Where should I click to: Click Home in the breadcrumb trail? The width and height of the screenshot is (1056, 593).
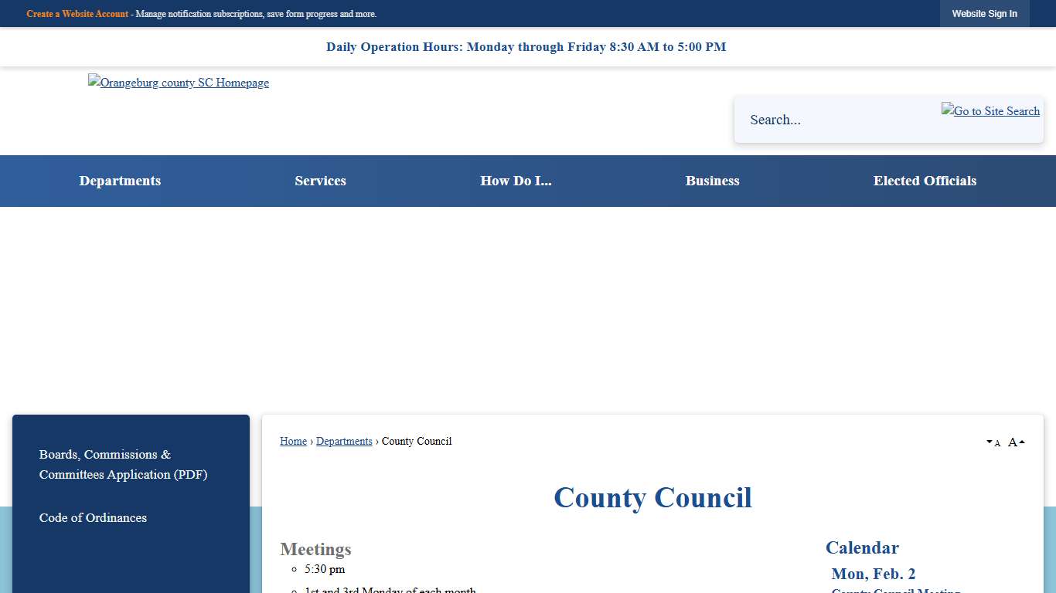click(x=293, y=441)
